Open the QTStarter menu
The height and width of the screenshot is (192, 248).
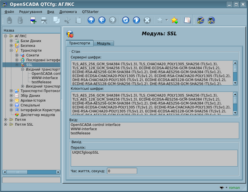[90, 12]
